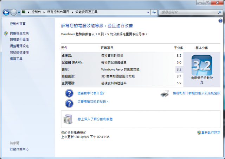This screenshot has width=225, height=159.
Task: Select the 控制台 breadcrumb segment
Action: click(36, 12)
